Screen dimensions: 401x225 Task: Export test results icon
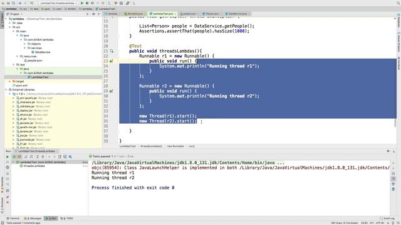point(60,157)
